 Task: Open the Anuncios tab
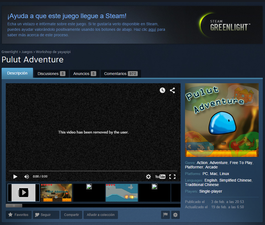click(85, 74)
